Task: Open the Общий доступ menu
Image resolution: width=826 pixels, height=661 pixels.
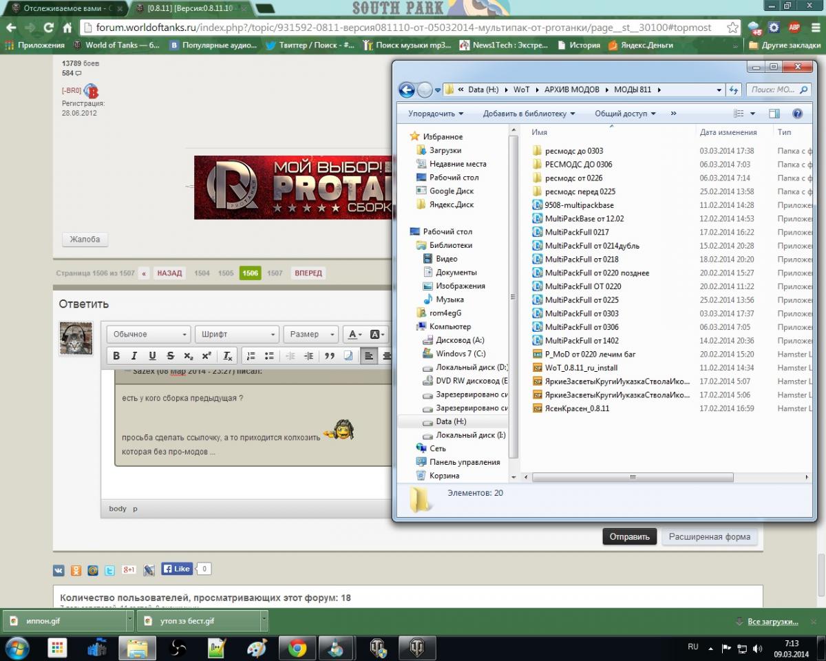Action: (x=625, y=114)
